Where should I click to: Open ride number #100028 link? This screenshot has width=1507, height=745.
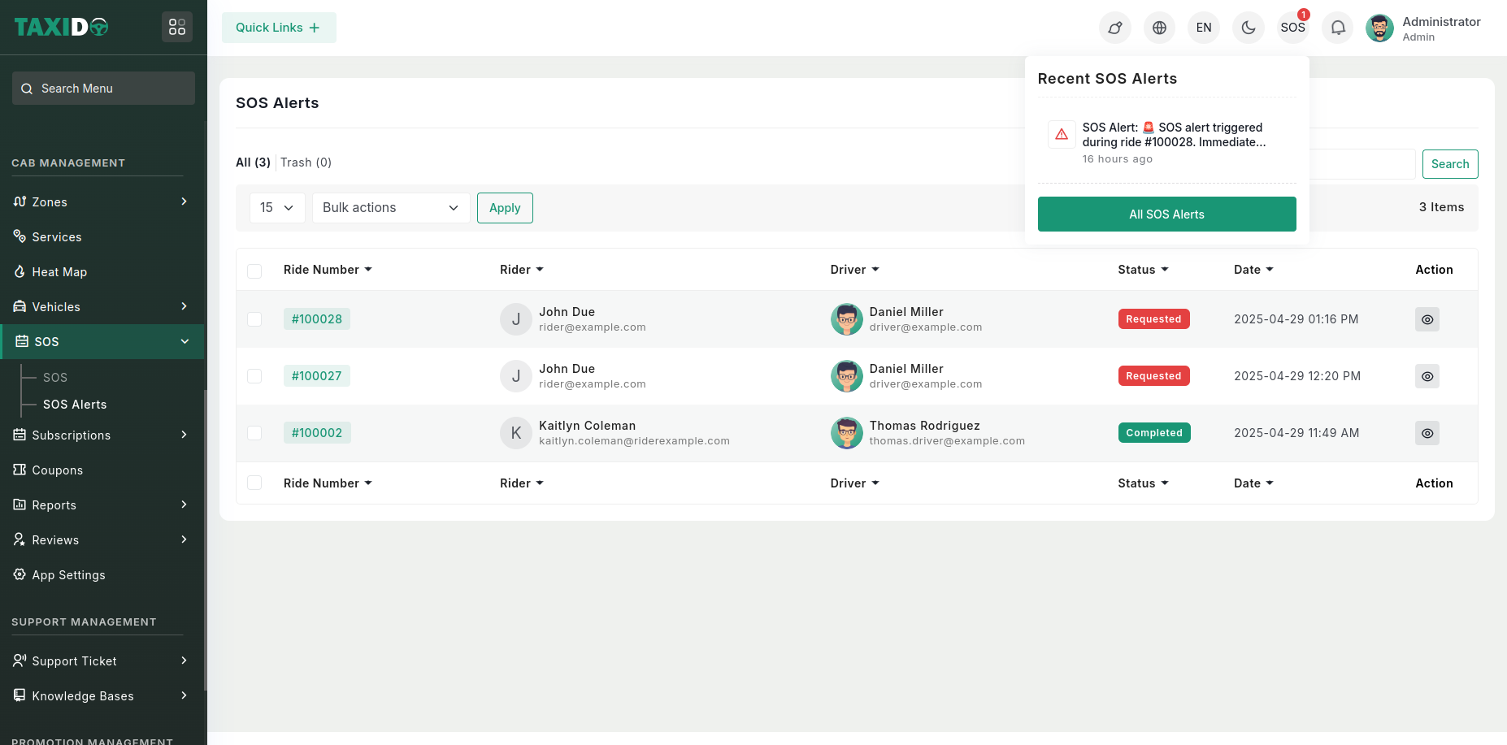[317, 319]
